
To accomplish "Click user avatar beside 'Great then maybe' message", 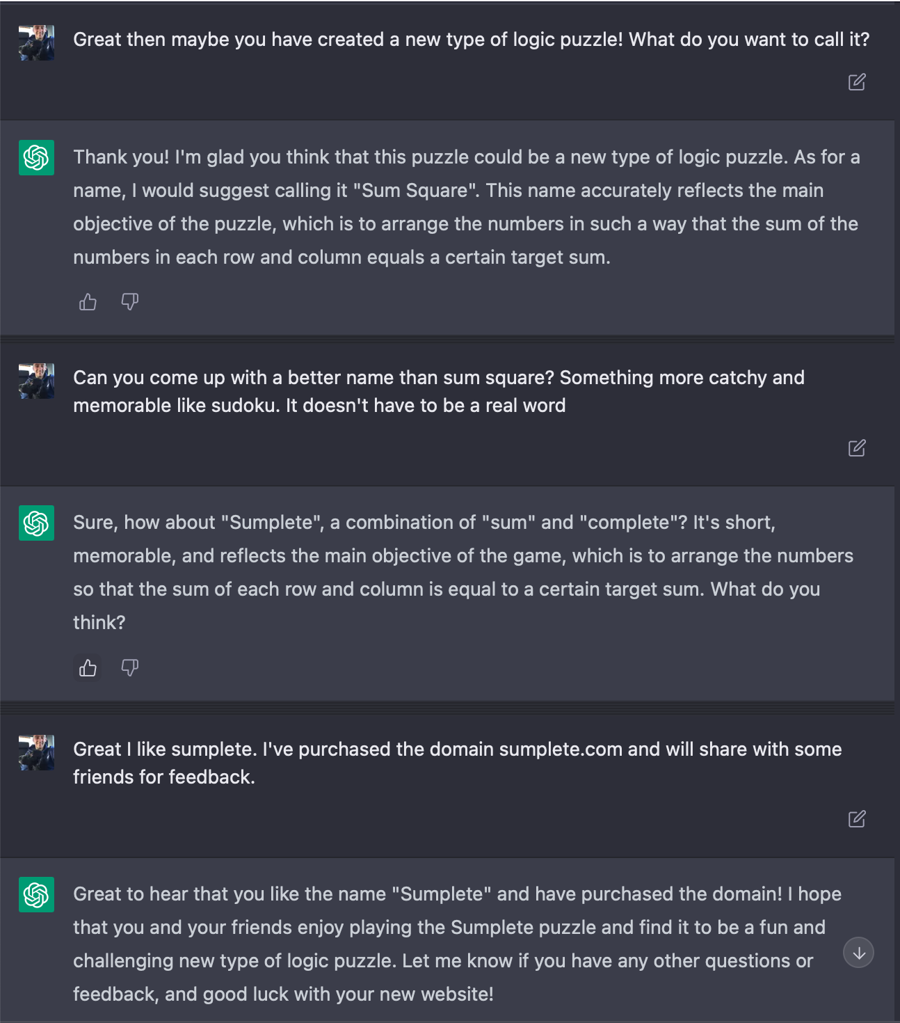I will coord(36,42).
